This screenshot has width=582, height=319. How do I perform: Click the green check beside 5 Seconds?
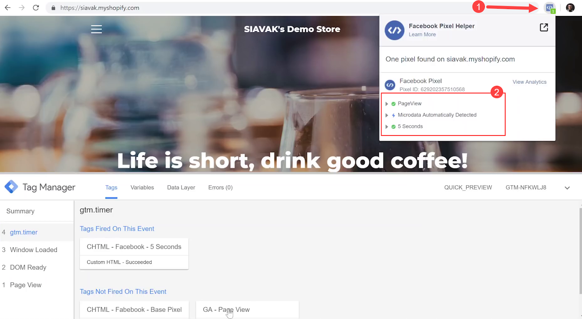pos(393,127)
